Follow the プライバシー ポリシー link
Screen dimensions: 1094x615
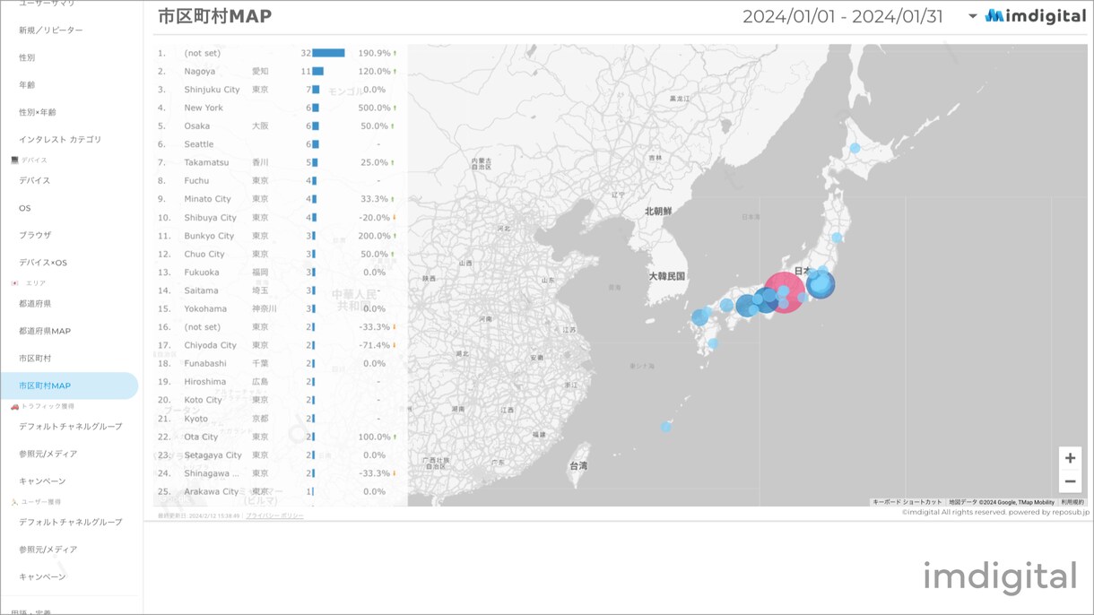point(274,515)
